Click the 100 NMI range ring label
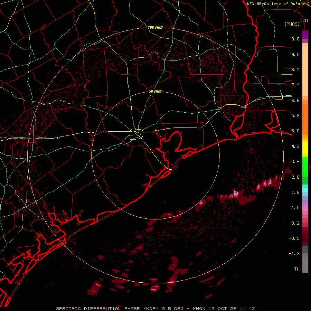The image size is (311, 311). [x=155, y=27]
